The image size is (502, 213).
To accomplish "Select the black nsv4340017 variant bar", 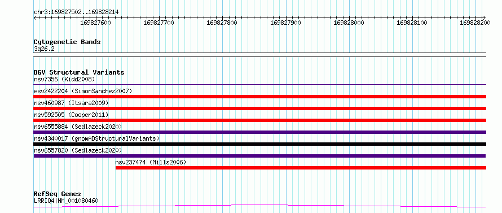I will (260, 144).
